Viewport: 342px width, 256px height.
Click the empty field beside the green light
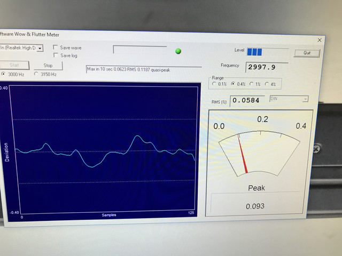[x=140, y=50]
